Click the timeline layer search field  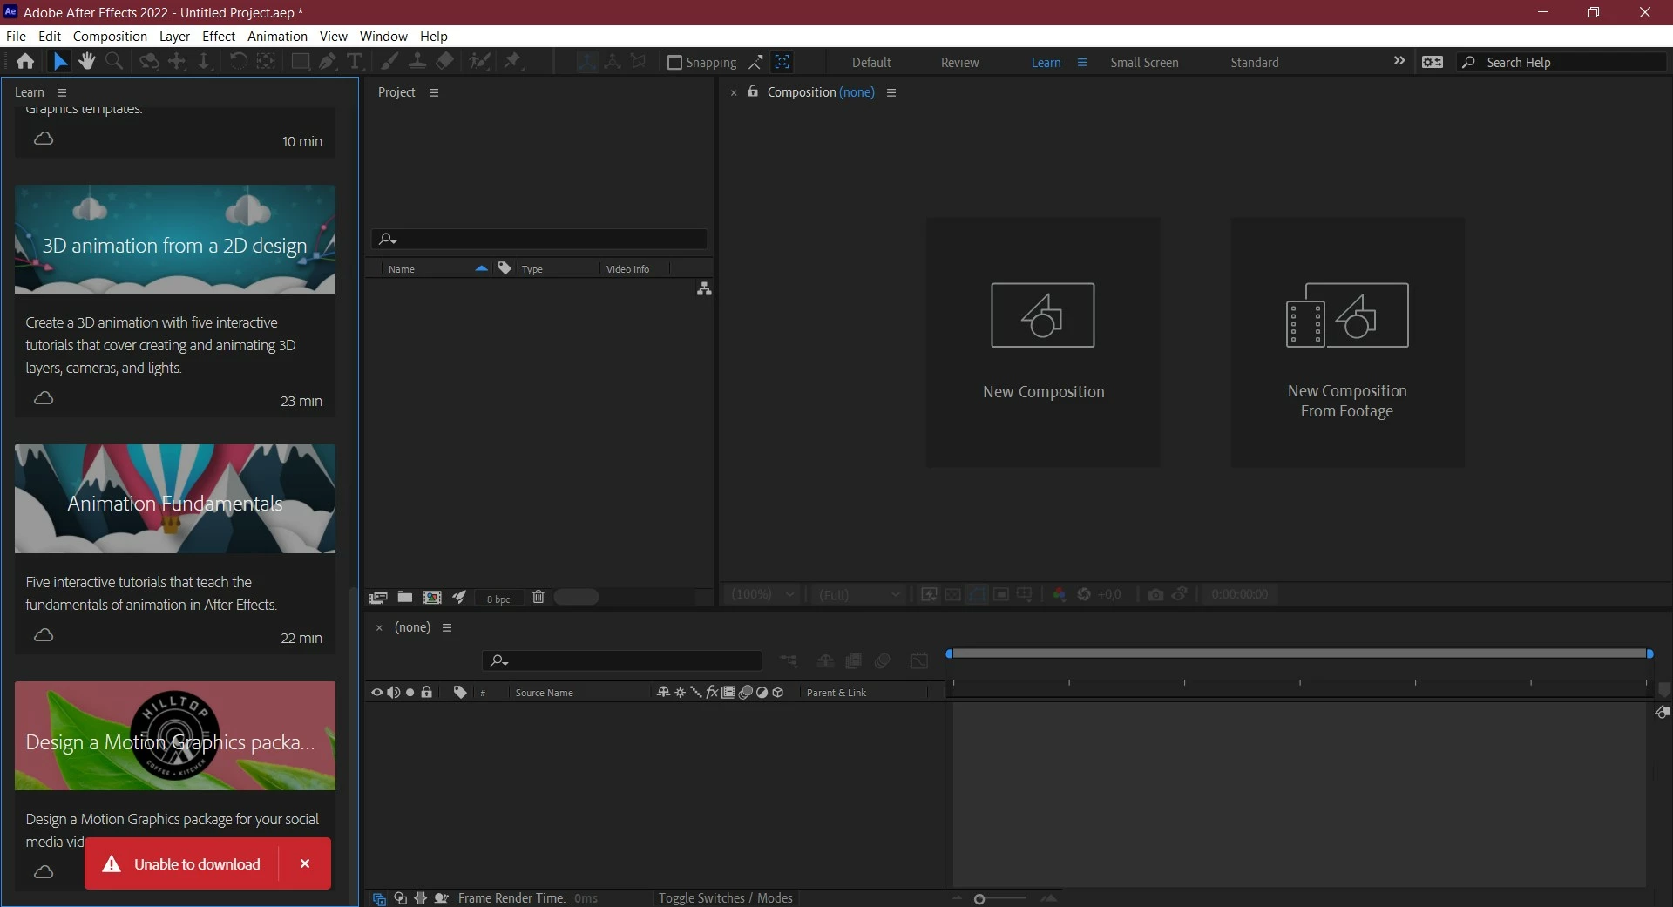pos(622,660)
